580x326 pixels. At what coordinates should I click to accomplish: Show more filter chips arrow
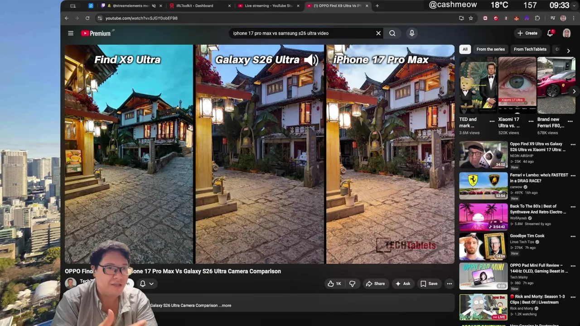point(569,50)
